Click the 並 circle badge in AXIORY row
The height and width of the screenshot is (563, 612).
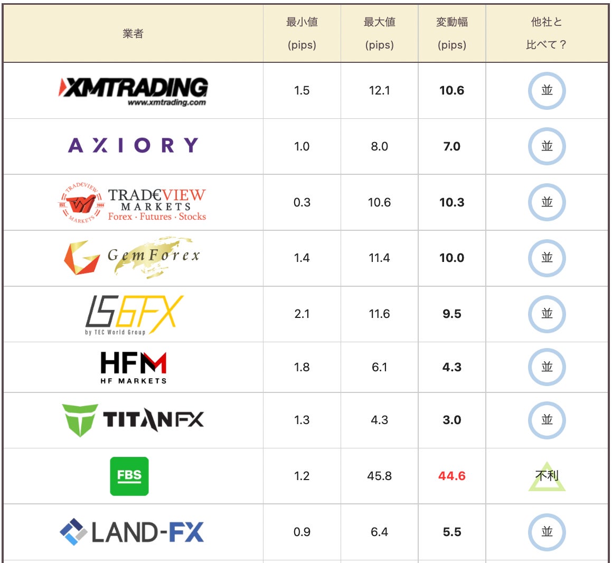tap(547, 146)
